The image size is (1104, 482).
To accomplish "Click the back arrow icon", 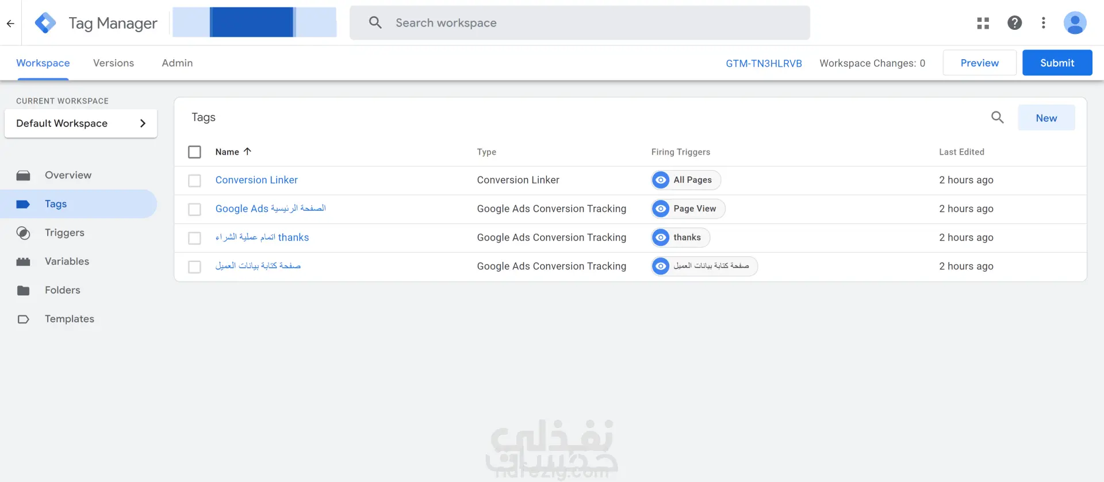I will pos(10,24).
